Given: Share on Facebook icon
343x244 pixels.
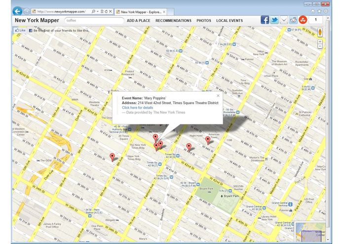Looking at the screenshot, I should 265,20.
